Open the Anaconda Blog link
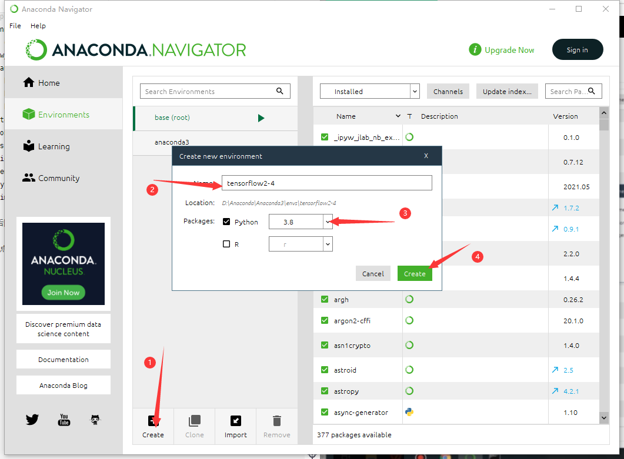624x459 pixels. click(x=64, y=385)
